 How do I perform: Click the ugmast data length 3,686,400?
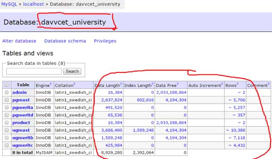pos(112,130)
